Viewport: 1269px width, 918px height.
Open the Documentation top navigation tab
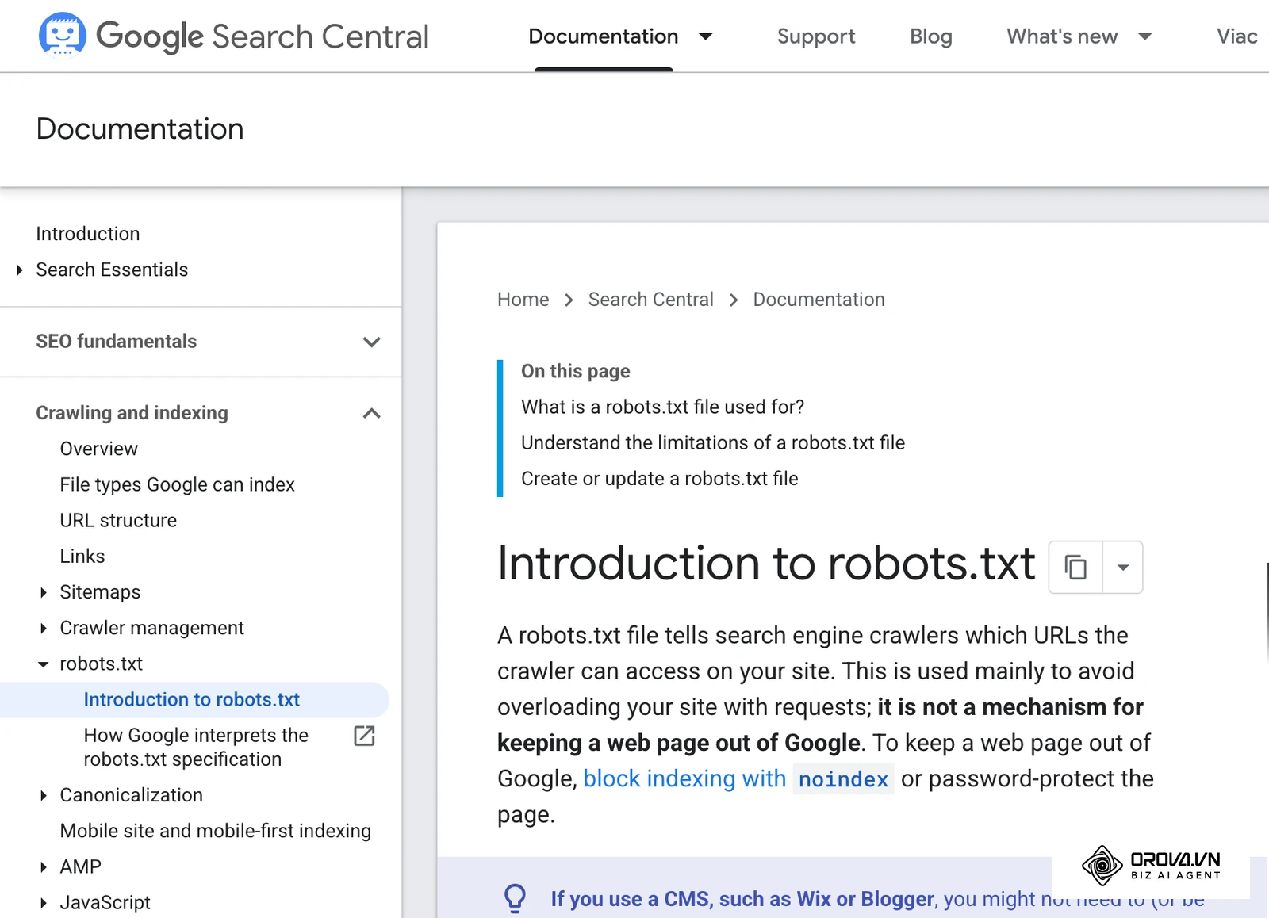604,36
